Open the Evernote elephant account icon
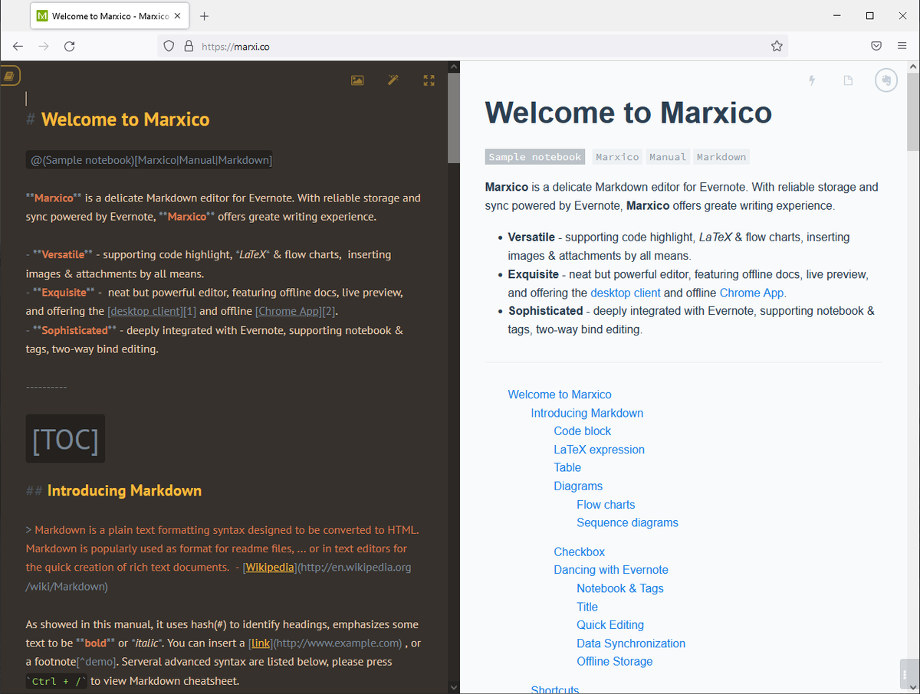 (x=886, y=80)
